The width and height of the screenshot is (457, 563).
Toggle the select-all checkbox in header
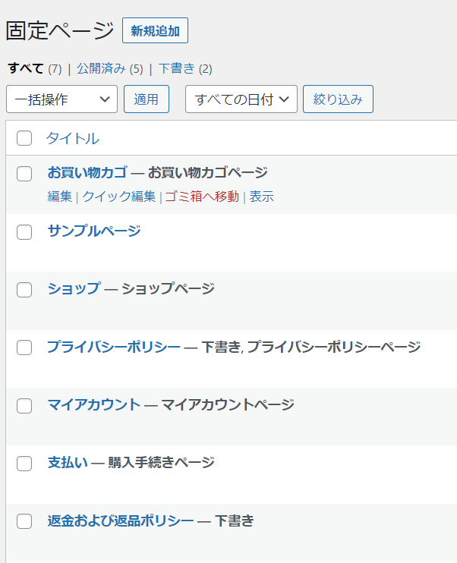click(24, 138)
